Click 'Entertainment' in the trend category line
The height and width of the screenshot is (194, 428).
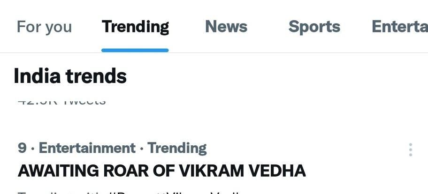(87, 148)
